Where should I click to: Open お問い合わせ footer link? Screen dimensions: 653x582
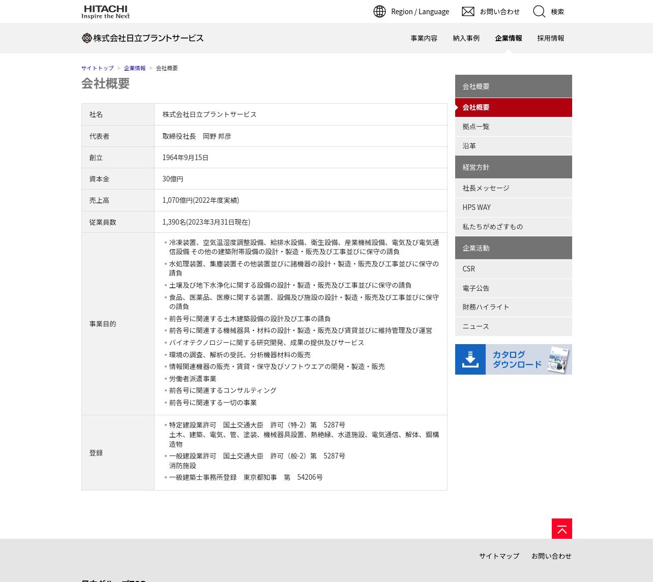(551, 556)
